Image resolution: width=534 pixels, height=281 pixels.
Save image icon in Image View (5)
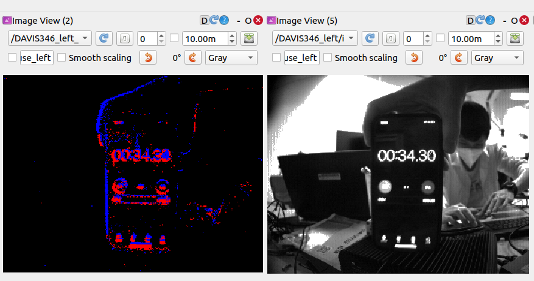(515, 38)
